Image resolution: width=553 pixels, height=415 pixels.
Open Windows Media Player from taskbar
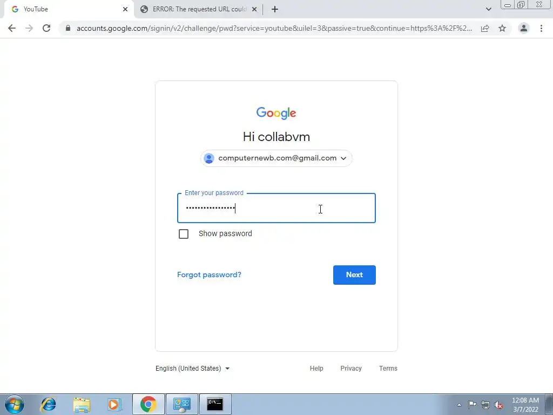pos(114,404)
